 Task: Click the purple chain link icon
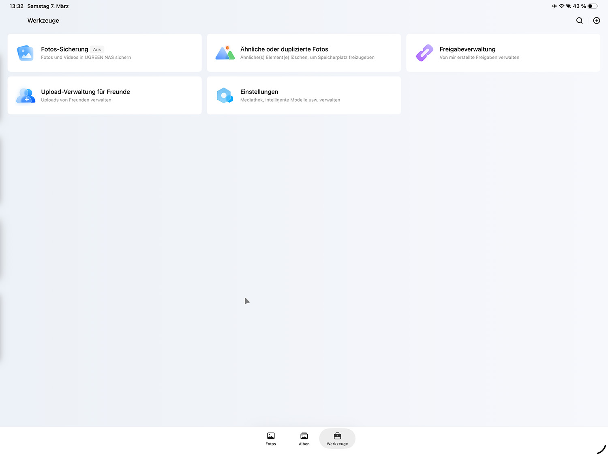pos(424,53)
